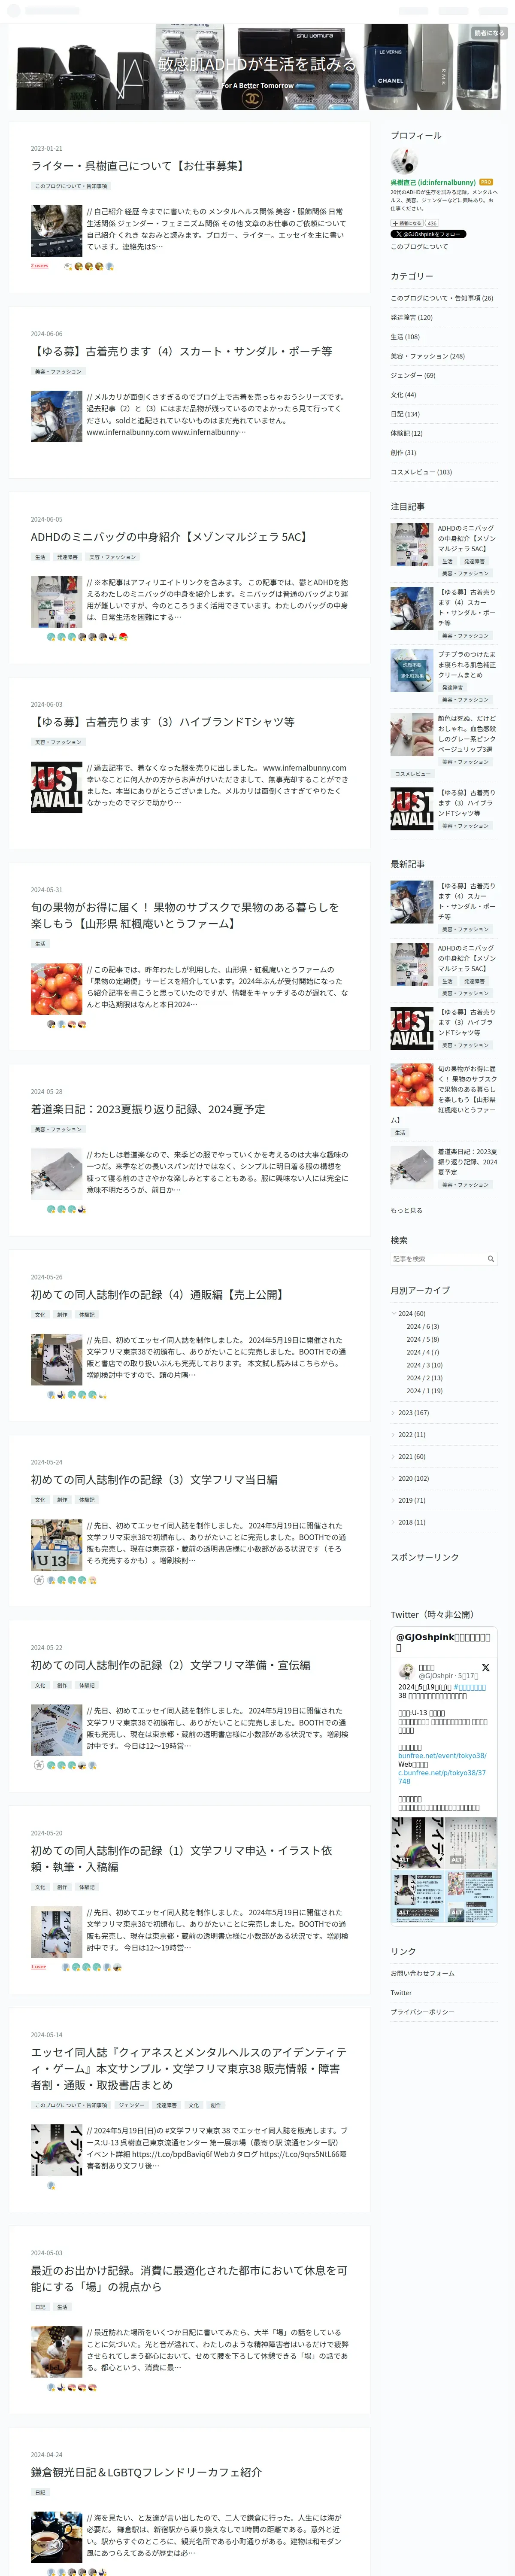515x2576 pixels.
Task: Open post 初めての同人誌制作の記録（3）文学フリマ当日編
Action: (x=154, y=1479)
